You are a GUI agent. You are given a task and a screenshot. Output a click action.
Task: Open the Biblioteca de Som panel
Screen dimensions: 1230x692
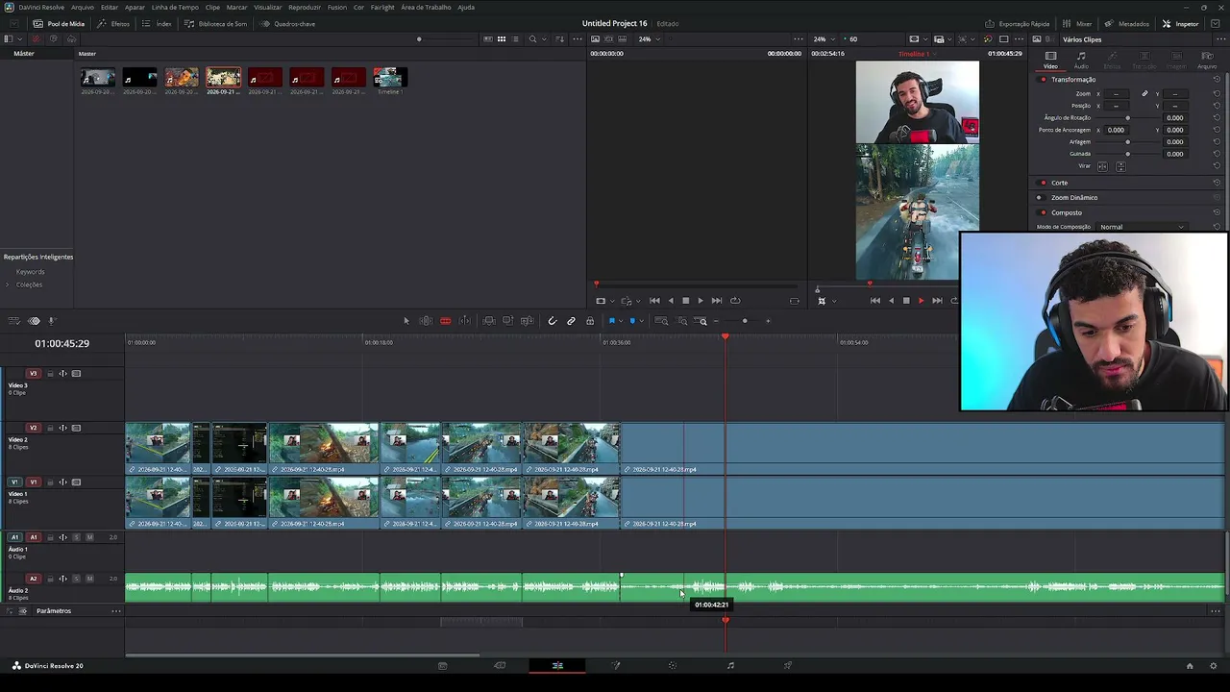point(216,23)
